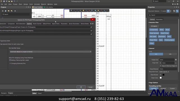Viewport: 180px width, 101px height.
Task: Open the black Sheet Border color swatch
Action: 163,75
